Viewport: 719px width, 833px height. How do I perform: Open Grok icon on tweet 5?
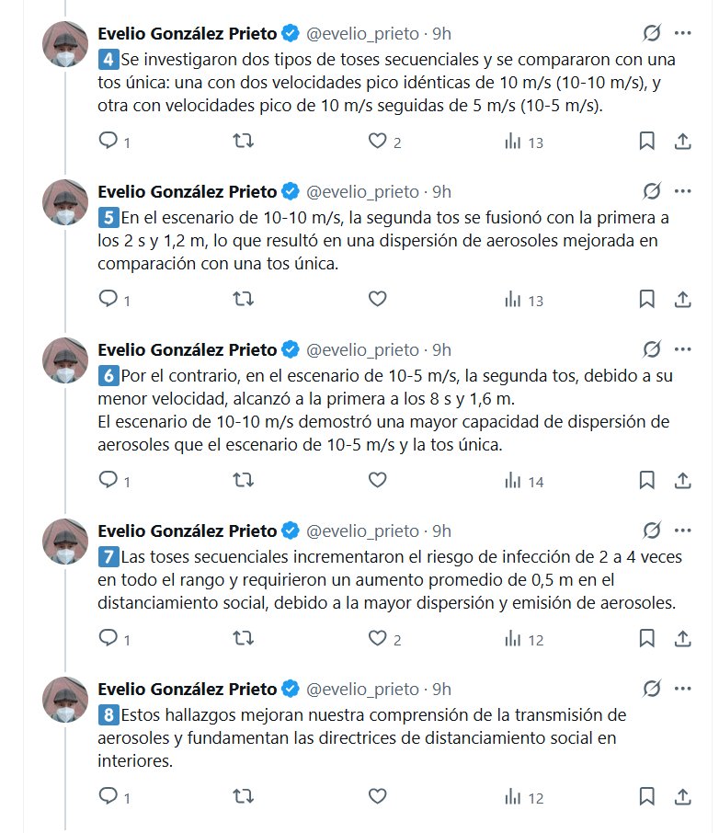tap(652, 191)
